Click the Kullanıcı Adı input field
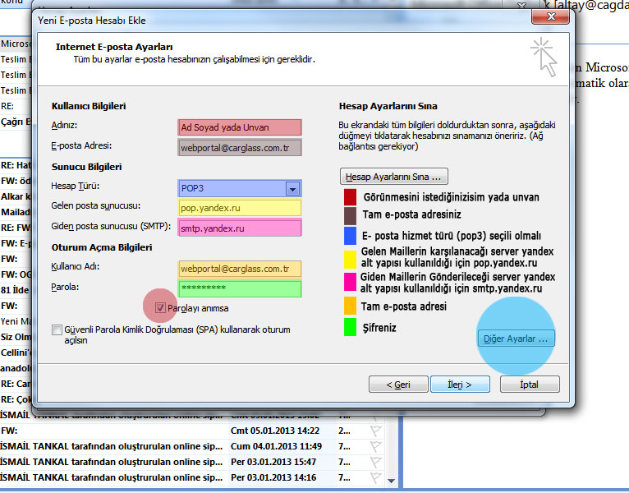Viewport: 629px width, 493px height. (x=240, y=269)
